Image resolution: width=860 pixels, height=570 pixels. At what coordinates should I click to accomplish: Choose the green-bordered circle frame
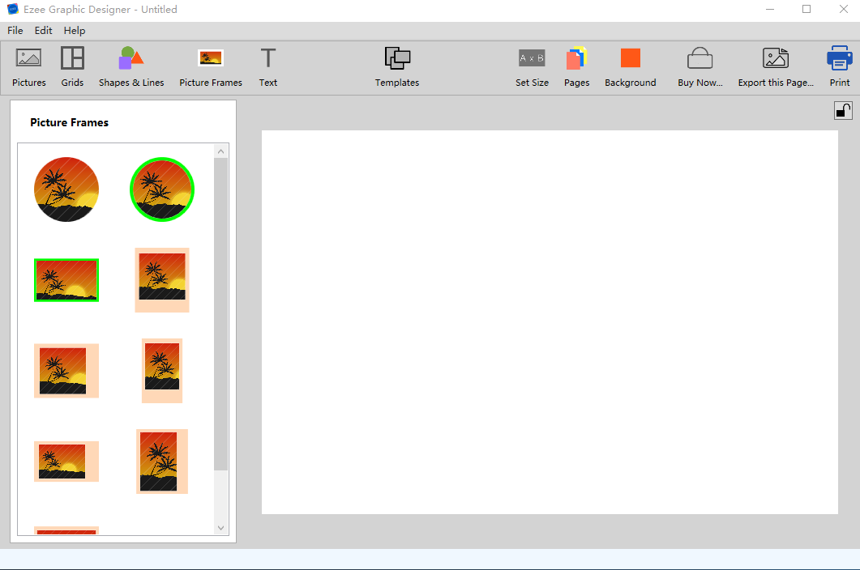click(x=162, y=189)
